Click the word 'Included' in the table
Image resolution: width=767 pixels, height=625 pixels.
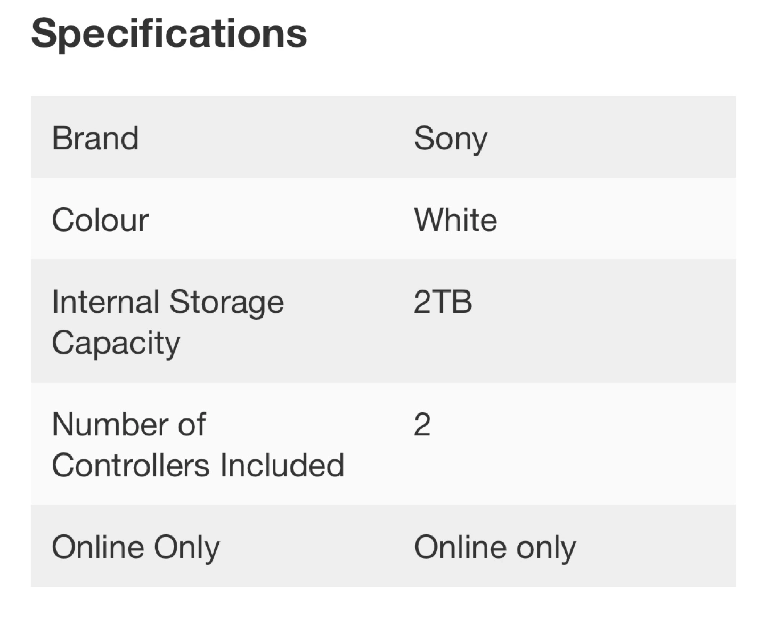282,465
